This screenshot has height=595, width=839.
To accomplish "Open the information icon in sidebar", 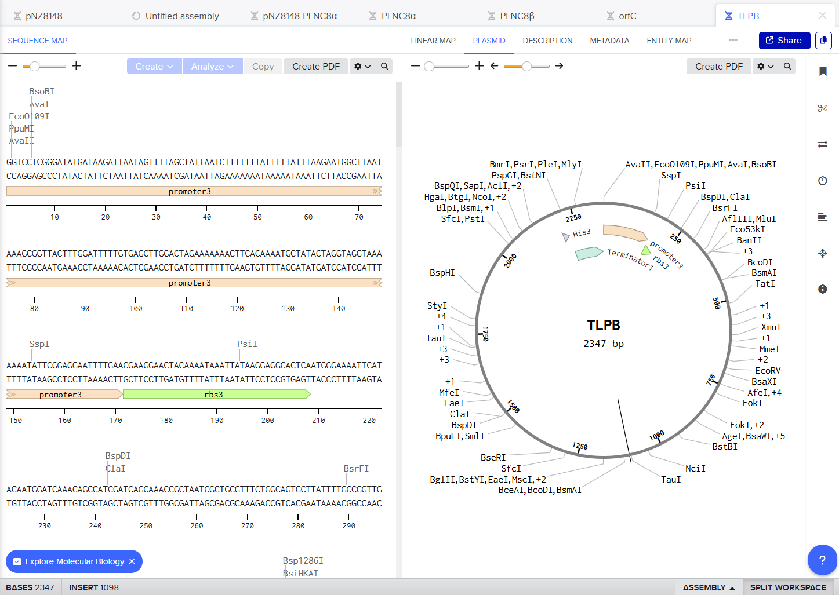I will 822,289.
